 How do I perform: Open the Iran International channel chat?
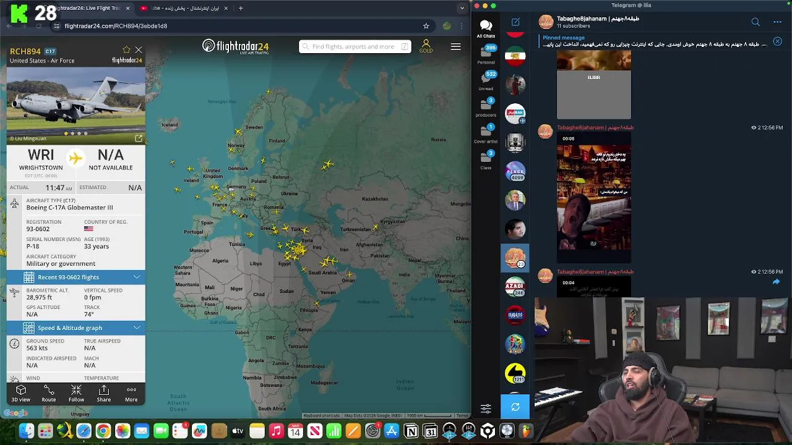pyautogui.click(x=515, y=113)
